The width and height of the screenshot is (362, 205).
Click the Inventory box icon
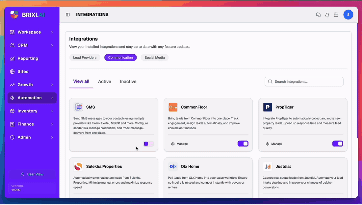coord(12,111)
